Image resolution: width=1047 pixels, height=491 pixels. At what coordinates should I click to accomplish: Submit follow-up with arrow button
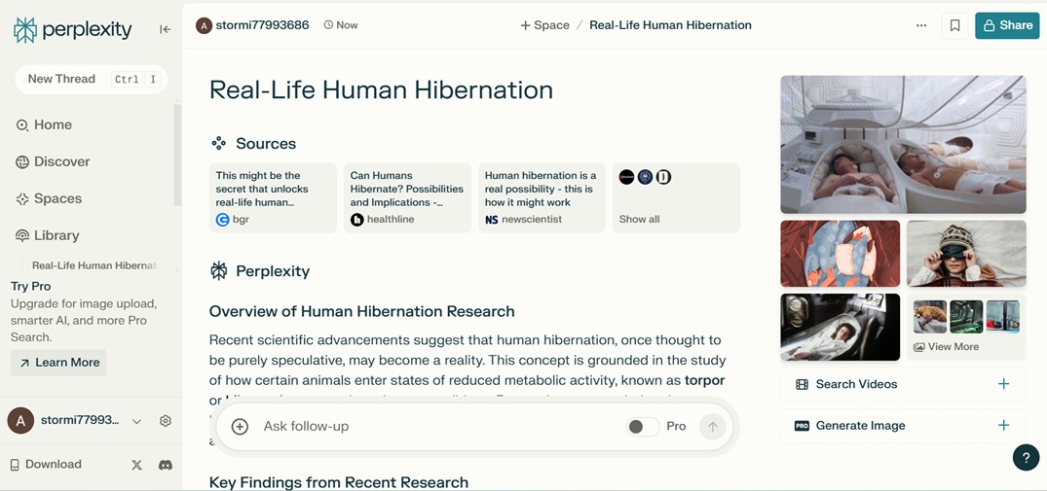(713, 427)
